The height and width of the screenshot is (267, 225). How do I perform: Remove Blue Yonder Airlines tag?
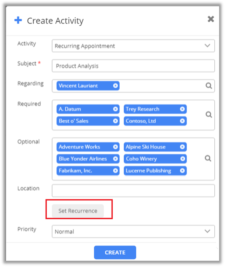115,159
